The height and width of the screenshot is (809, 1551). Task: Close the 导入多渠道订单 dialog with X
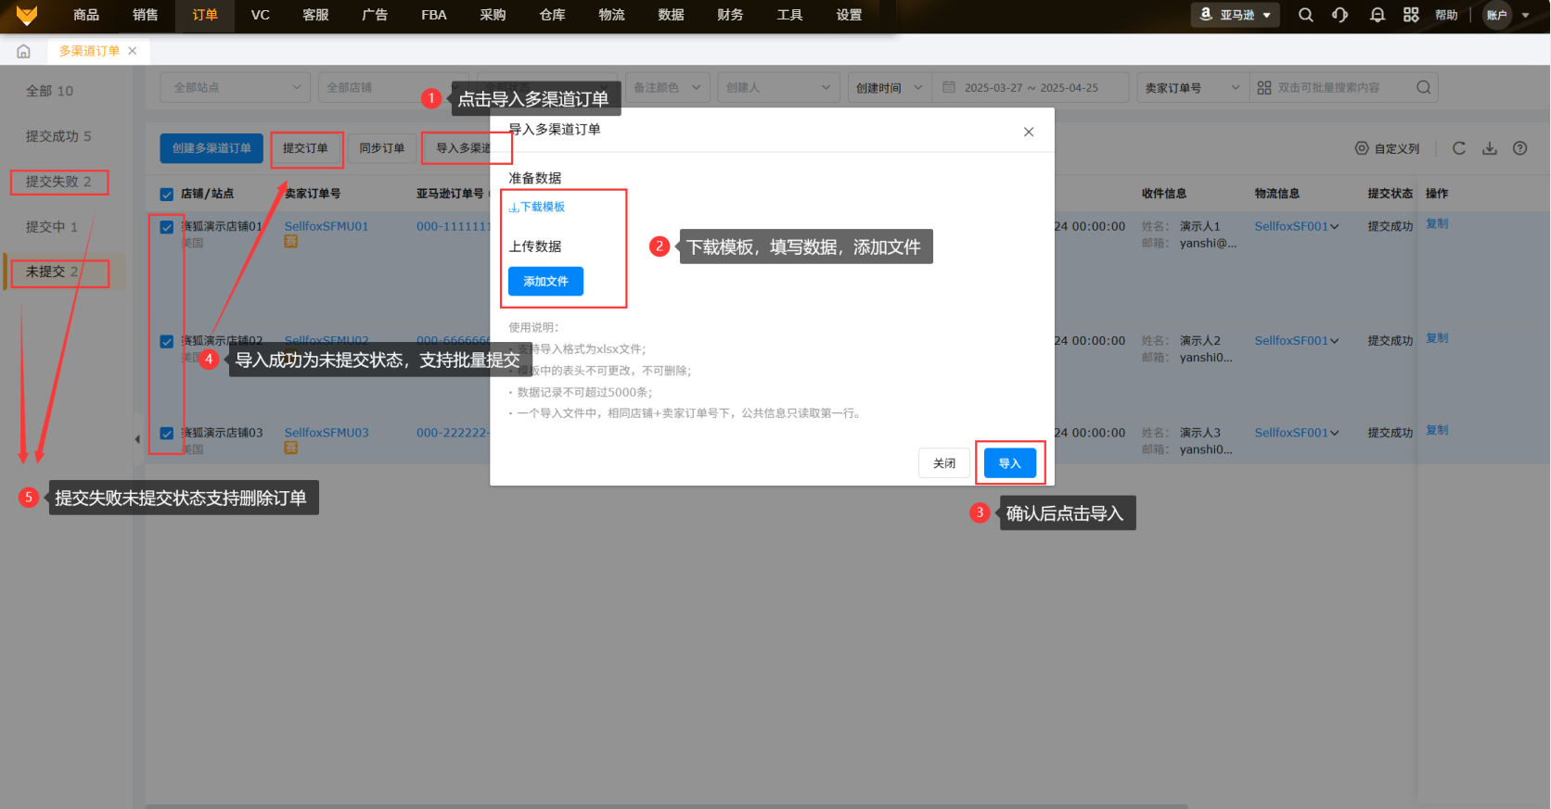pyautogui.click(x=1029, y=132)
